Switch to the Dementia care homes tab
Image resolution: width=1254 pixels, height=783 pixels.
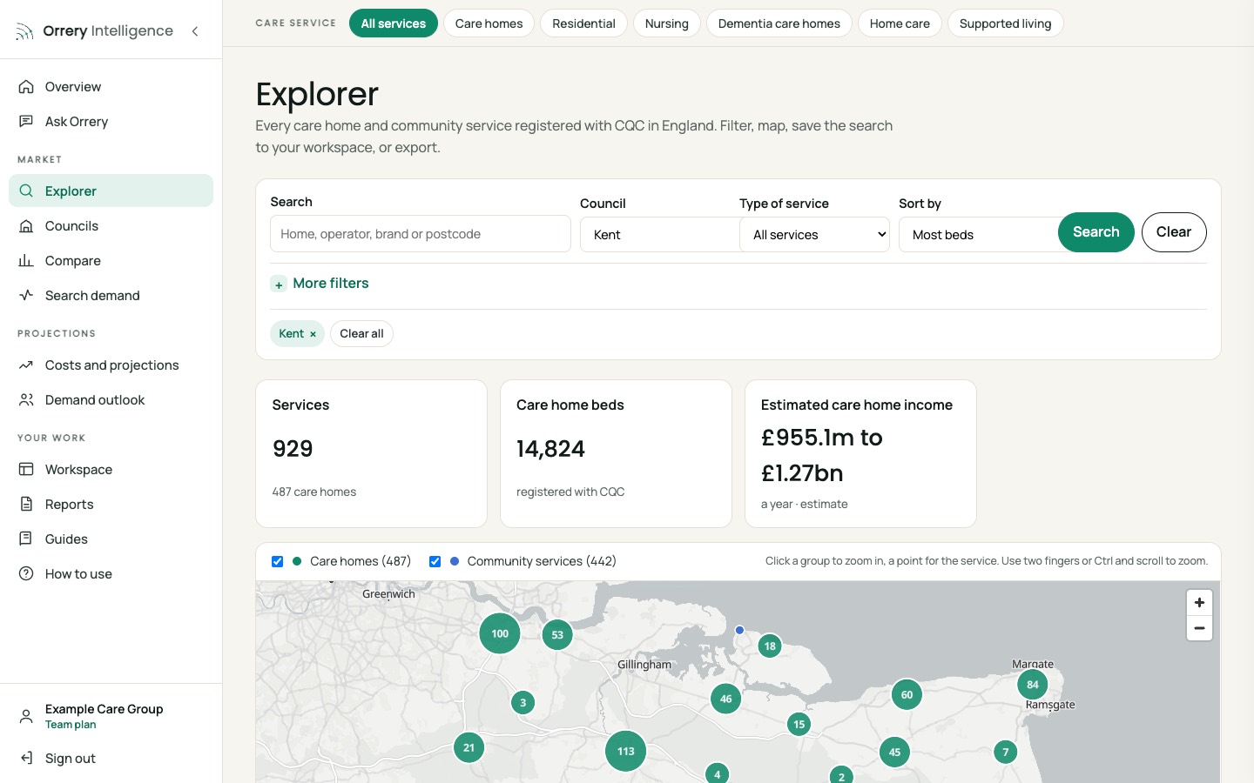click(x=779, y=23)
